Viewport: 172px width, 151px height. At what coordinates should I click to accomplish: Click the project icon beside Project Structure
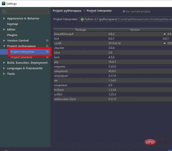[47, 57]
